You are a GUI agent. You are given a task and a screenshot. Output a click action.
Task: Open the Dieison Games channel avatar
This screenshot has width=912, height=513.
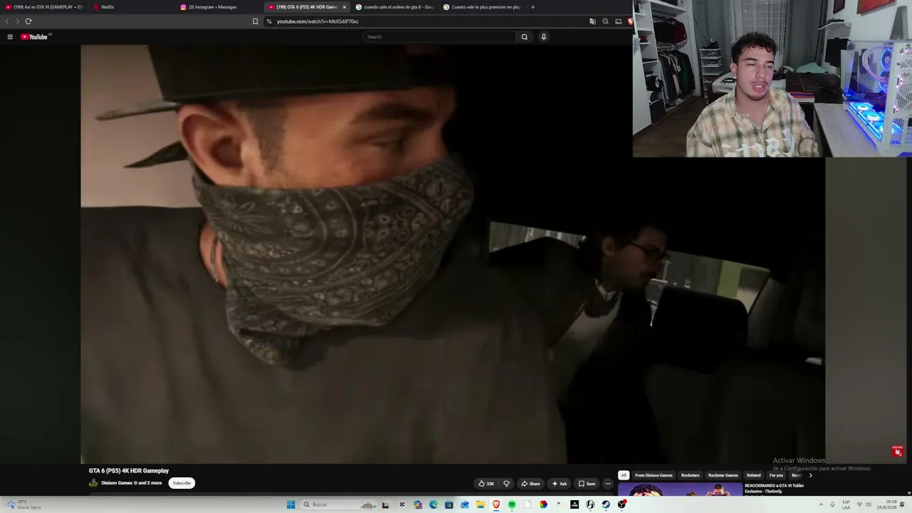coord(93,483)
